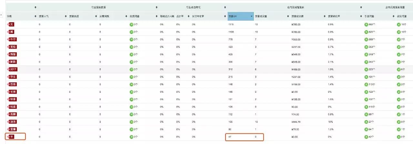This screenshot has height=144, width=413.
Task: Select the 韩版 keyword tag
Action: (12, 54)
